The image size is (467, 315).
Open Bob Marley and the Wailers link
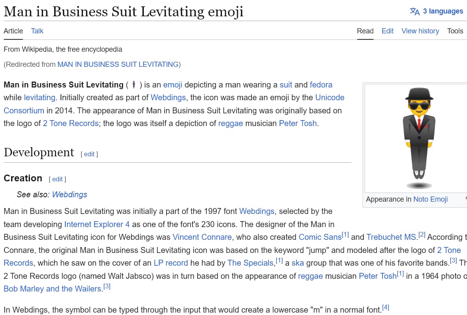pos(53,289)
